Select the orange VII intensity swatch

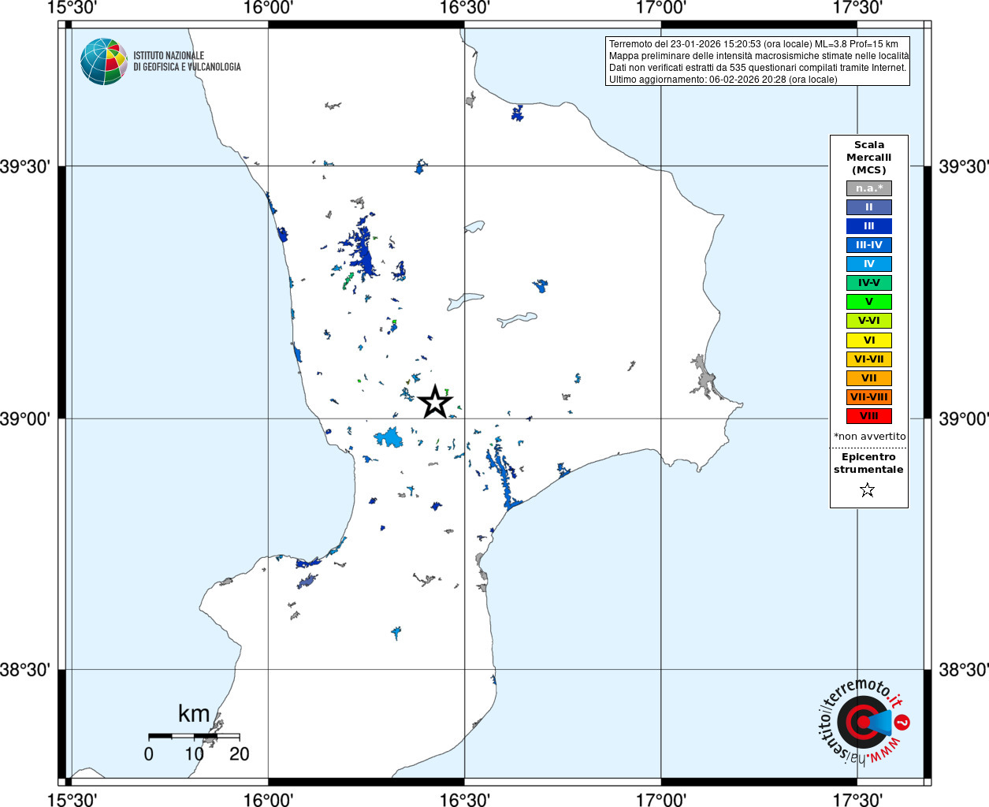pyautogui.click(x=869, y=378)
